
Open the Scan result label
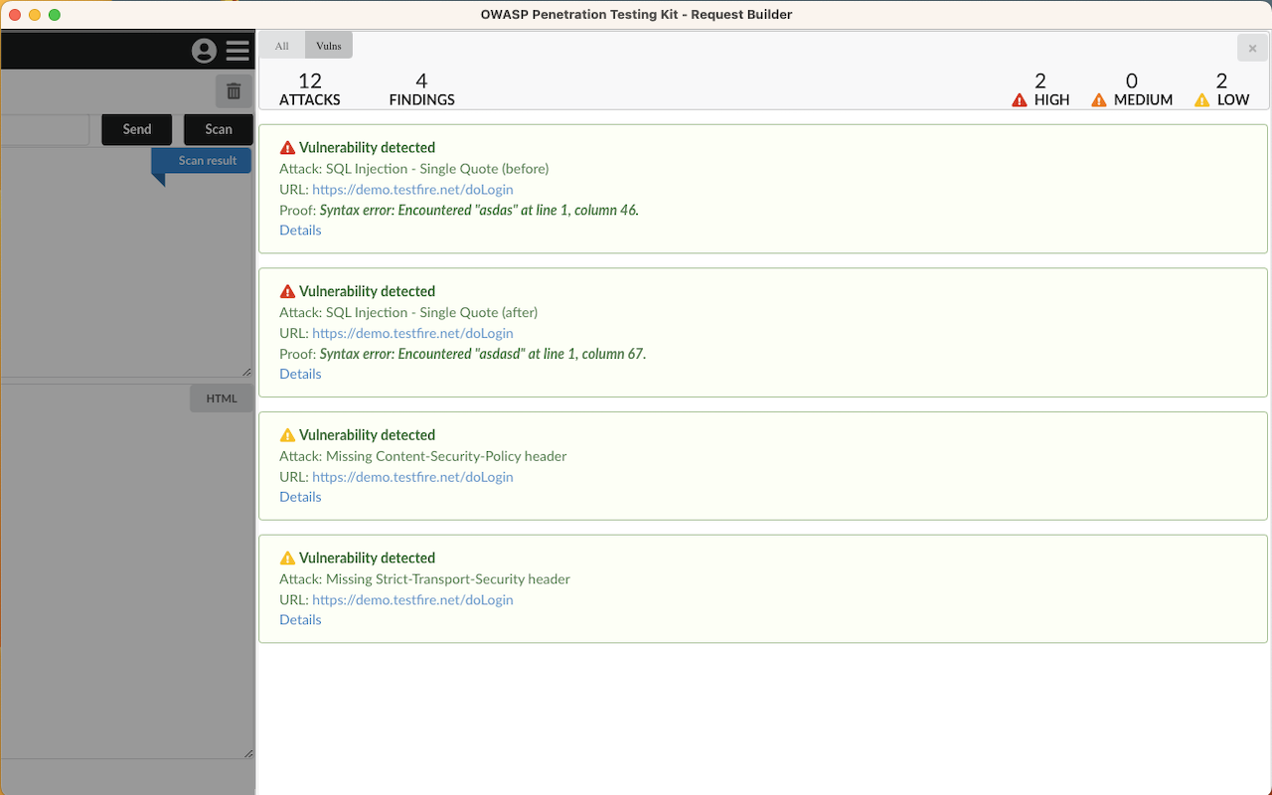tap(207, 160)
